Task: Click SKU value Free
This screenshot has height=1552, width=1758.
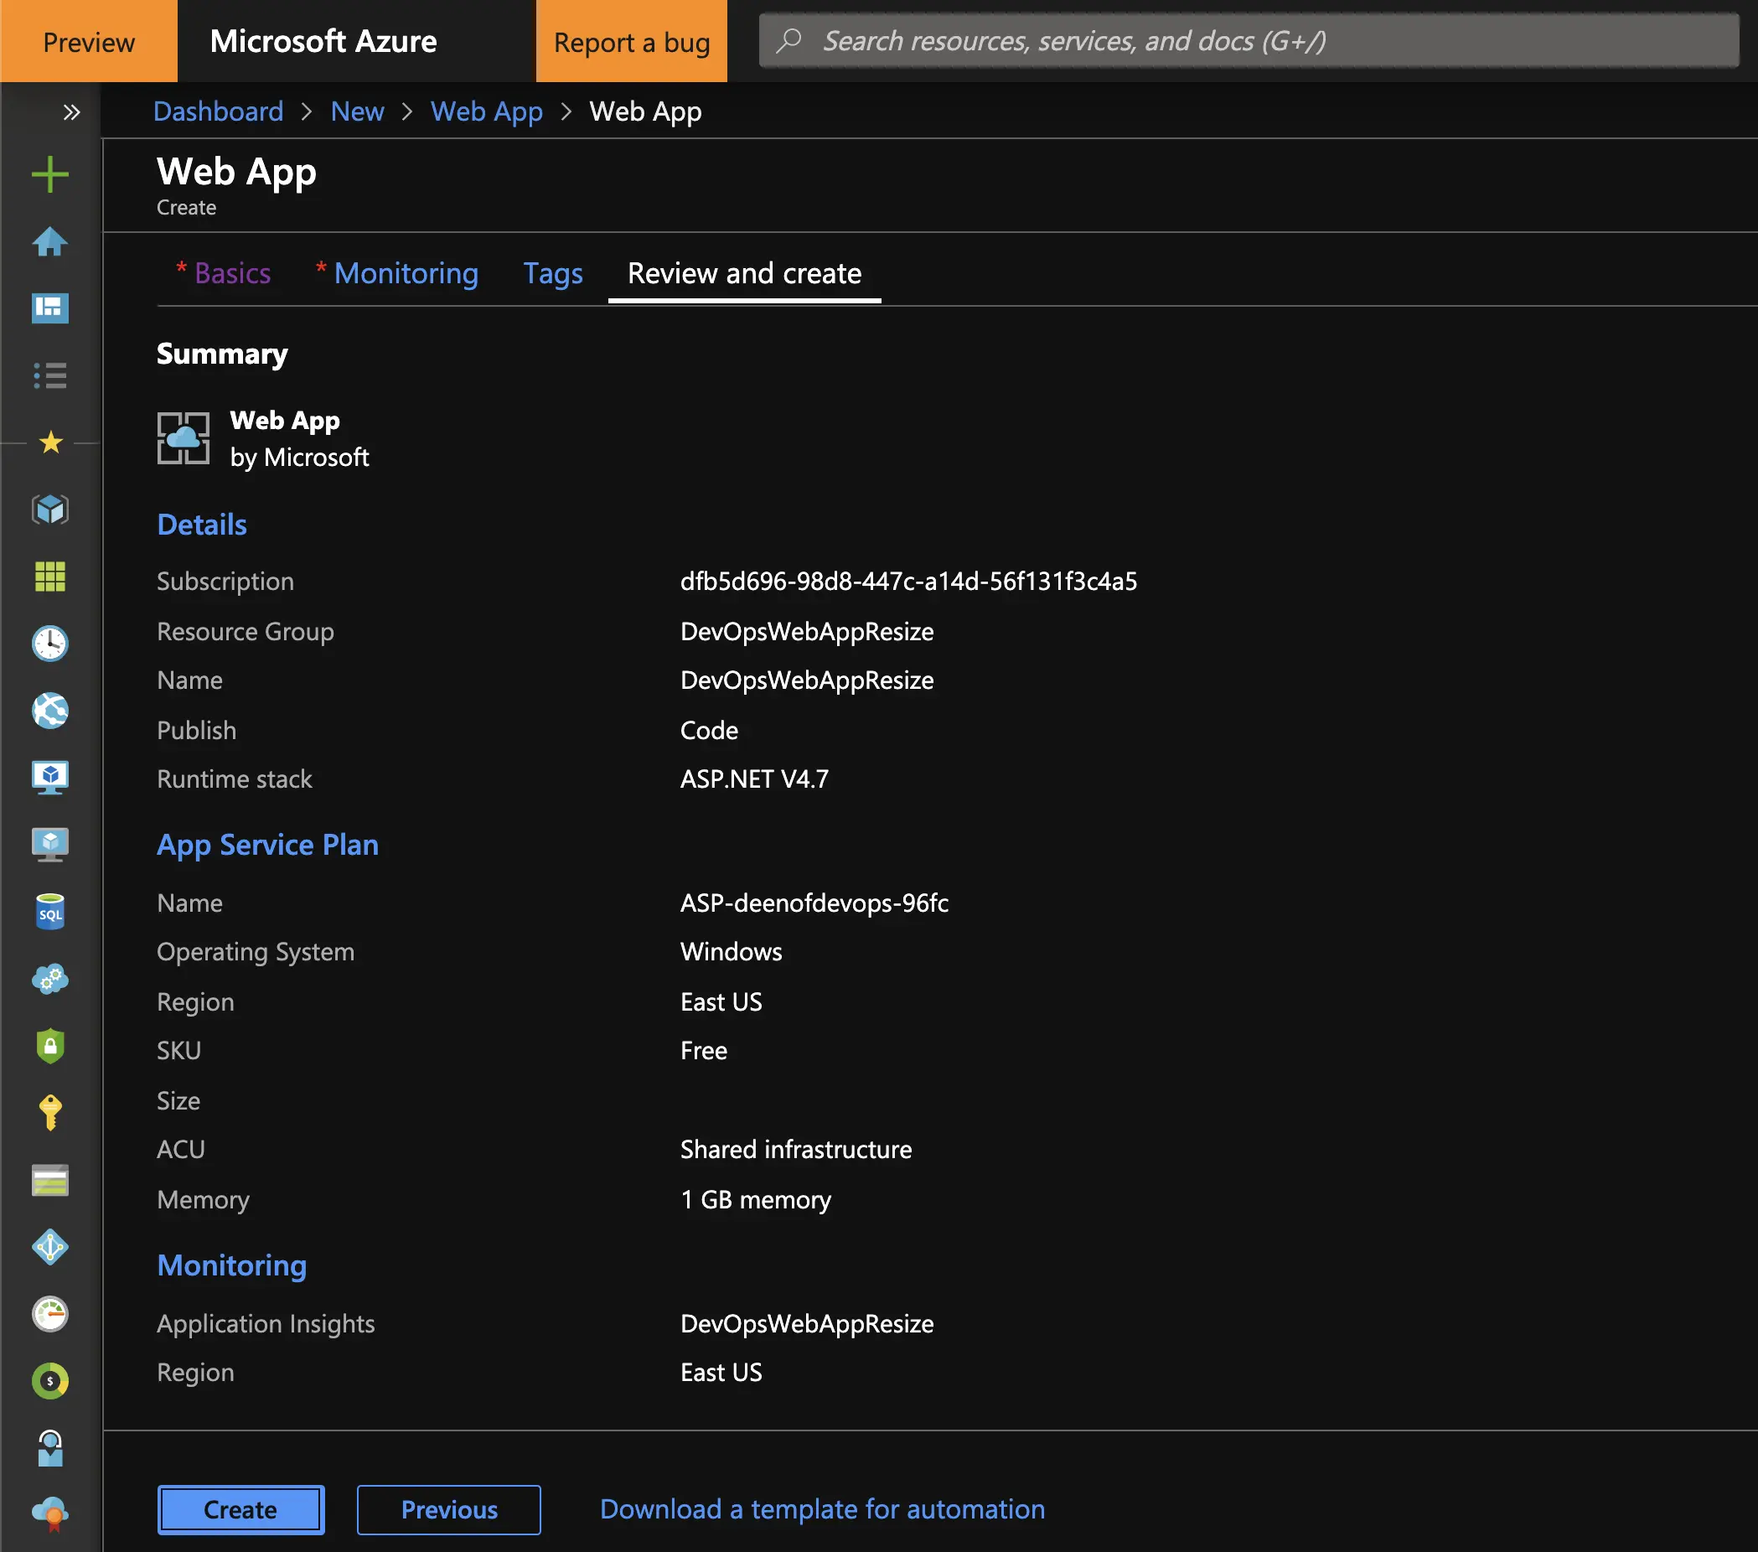Action: click(x=704, y=1052)
